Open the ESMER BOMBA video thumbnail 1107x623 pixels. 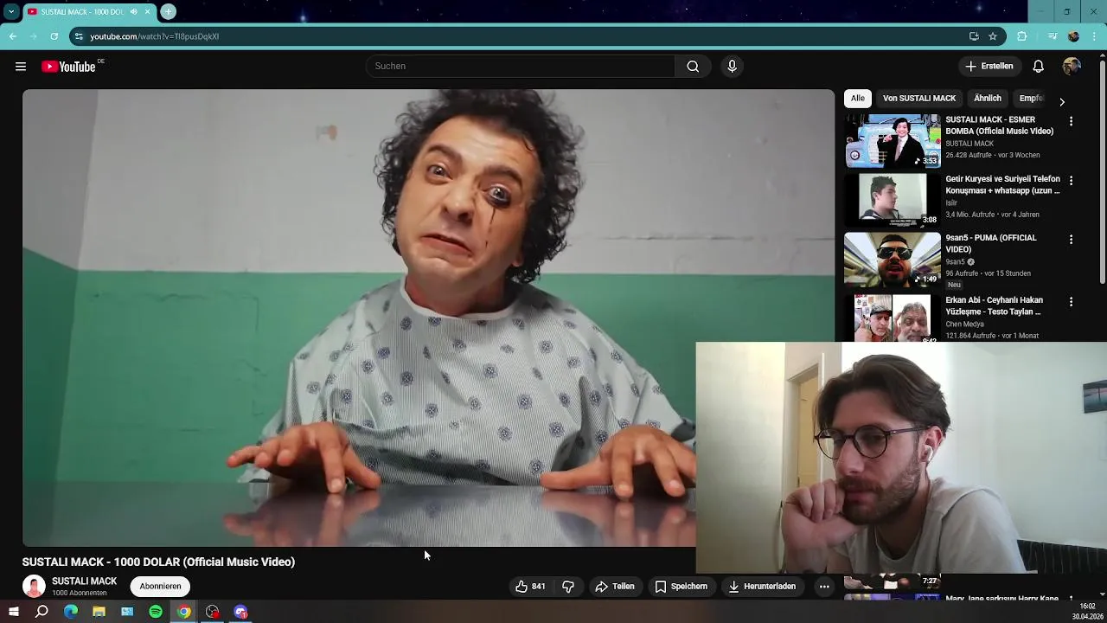tap(892, 141)
